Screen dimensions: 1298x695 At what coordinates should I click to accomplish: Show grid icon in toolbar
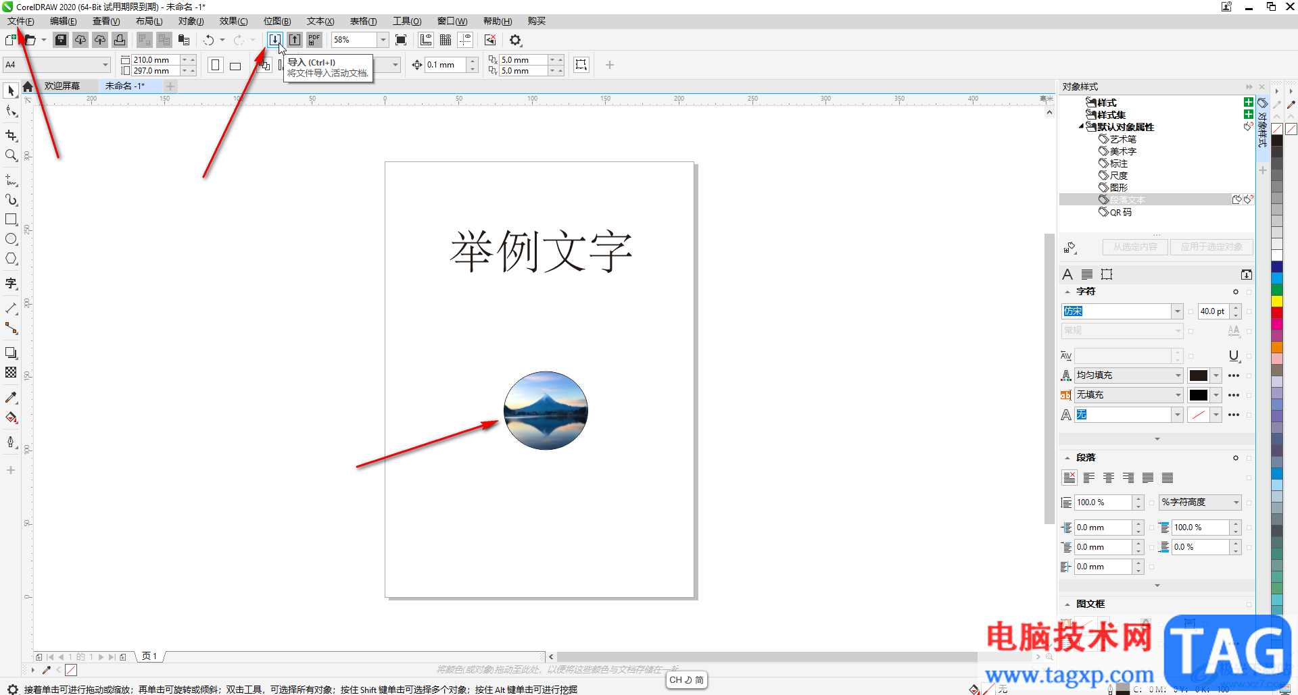446,40
